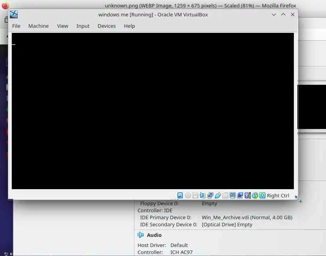Image resolution: width=326 pixels, height=256 pixels.
Task: Click the Host Driver: Default row
Action: (x=163, y=245)
